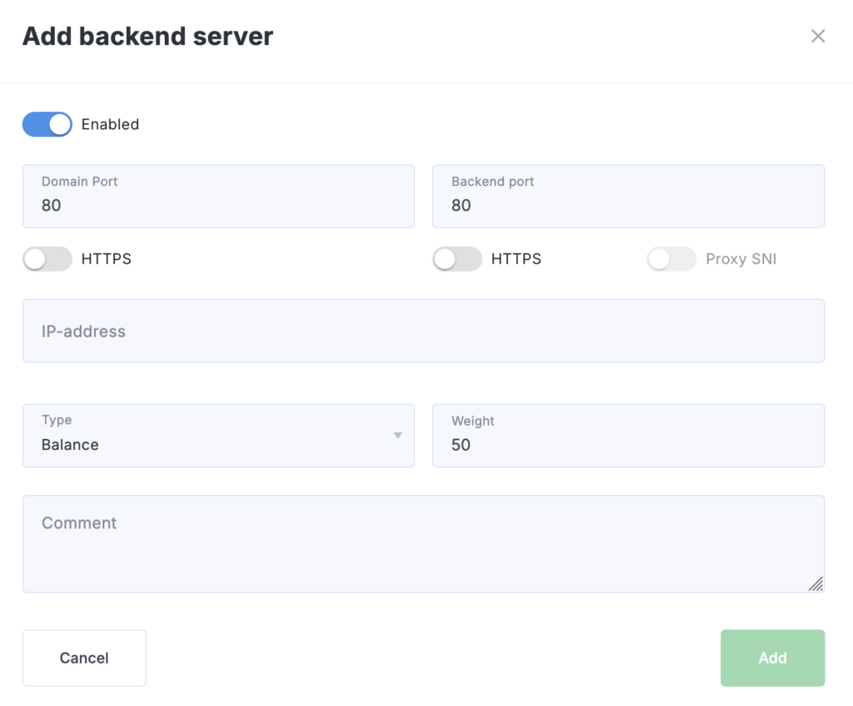Click HTTPS label beside Domain Port toggle

[x=106, y=259]
